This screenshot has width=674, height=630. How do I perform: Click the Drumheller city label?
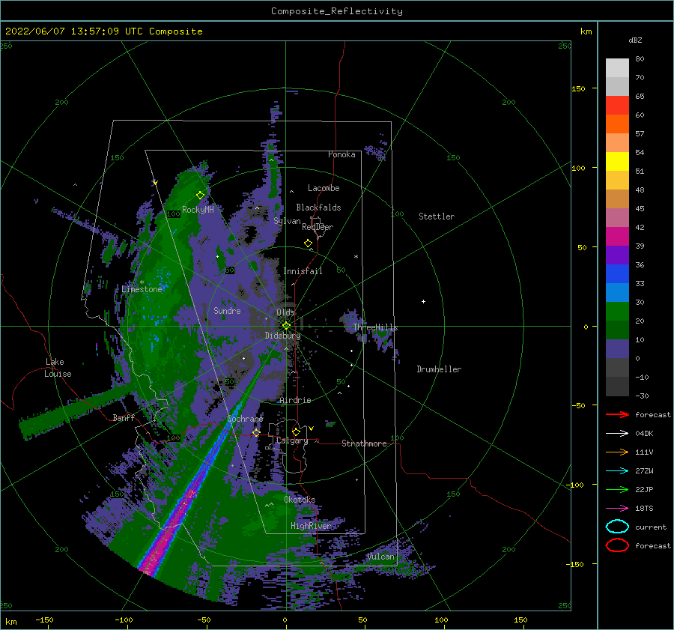(439, 369)
